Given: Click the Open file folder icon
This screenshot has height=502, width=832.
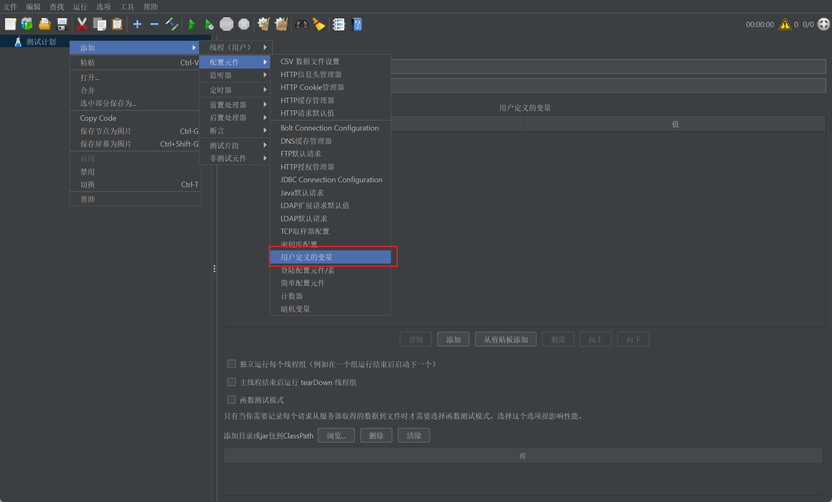Looking at the screenshot, I should point(45,24).
